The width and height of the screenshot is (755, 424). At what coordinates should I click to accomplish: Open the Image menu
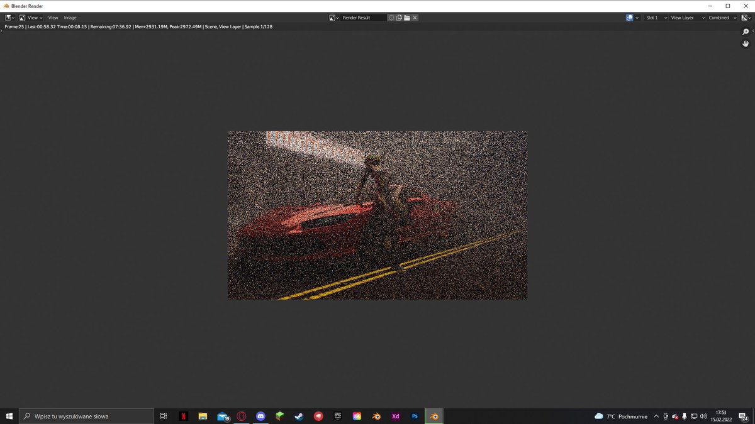(70, 18)
